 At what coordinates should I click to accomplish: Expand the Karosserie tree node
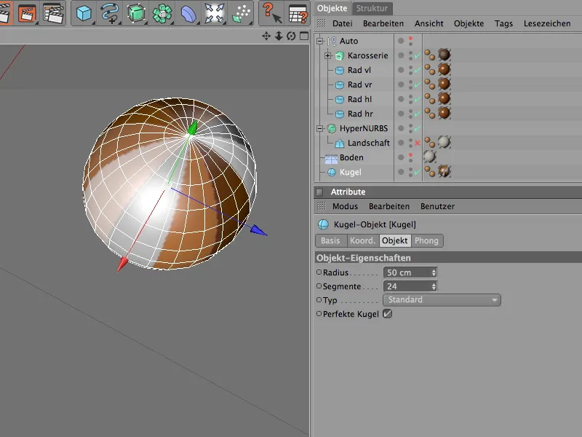[x=328, y=56]
